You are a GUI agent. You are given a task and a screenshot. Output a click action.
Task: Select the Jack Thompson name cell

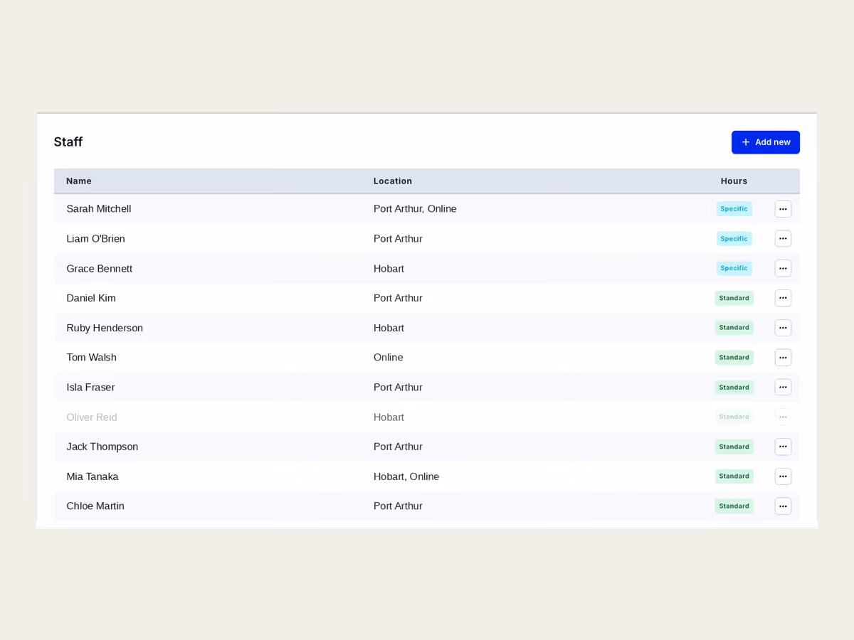102,447
